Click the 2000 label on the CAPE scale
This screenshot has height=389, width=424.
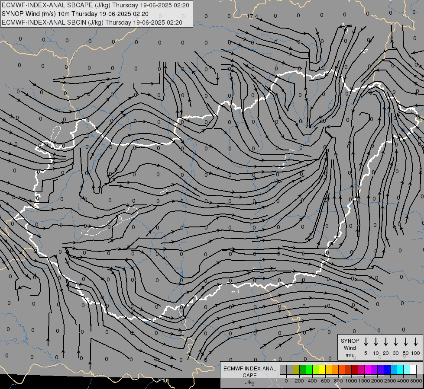point(377,381)
